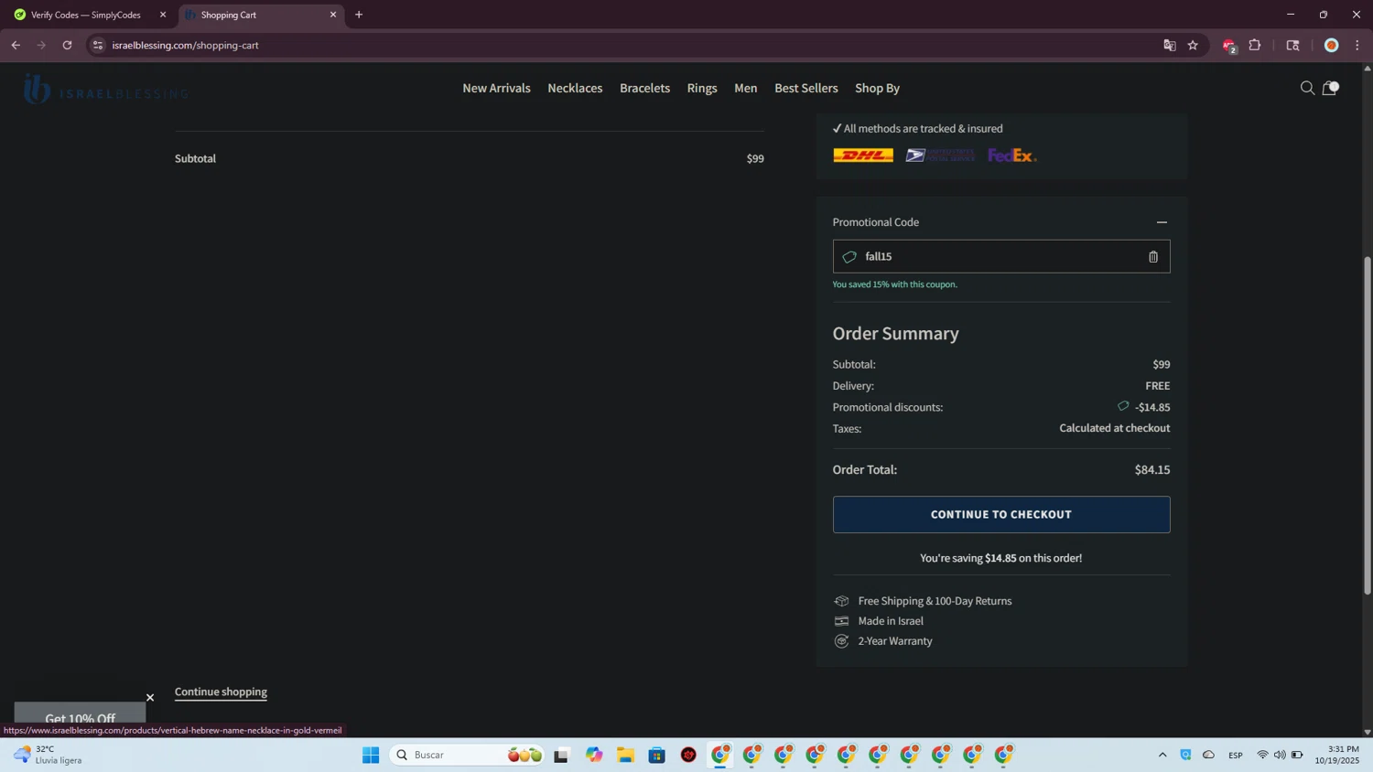1373x772 pixels.
Task: Open Google Translate icon in address bar
Action: [x=1169, y=45]
